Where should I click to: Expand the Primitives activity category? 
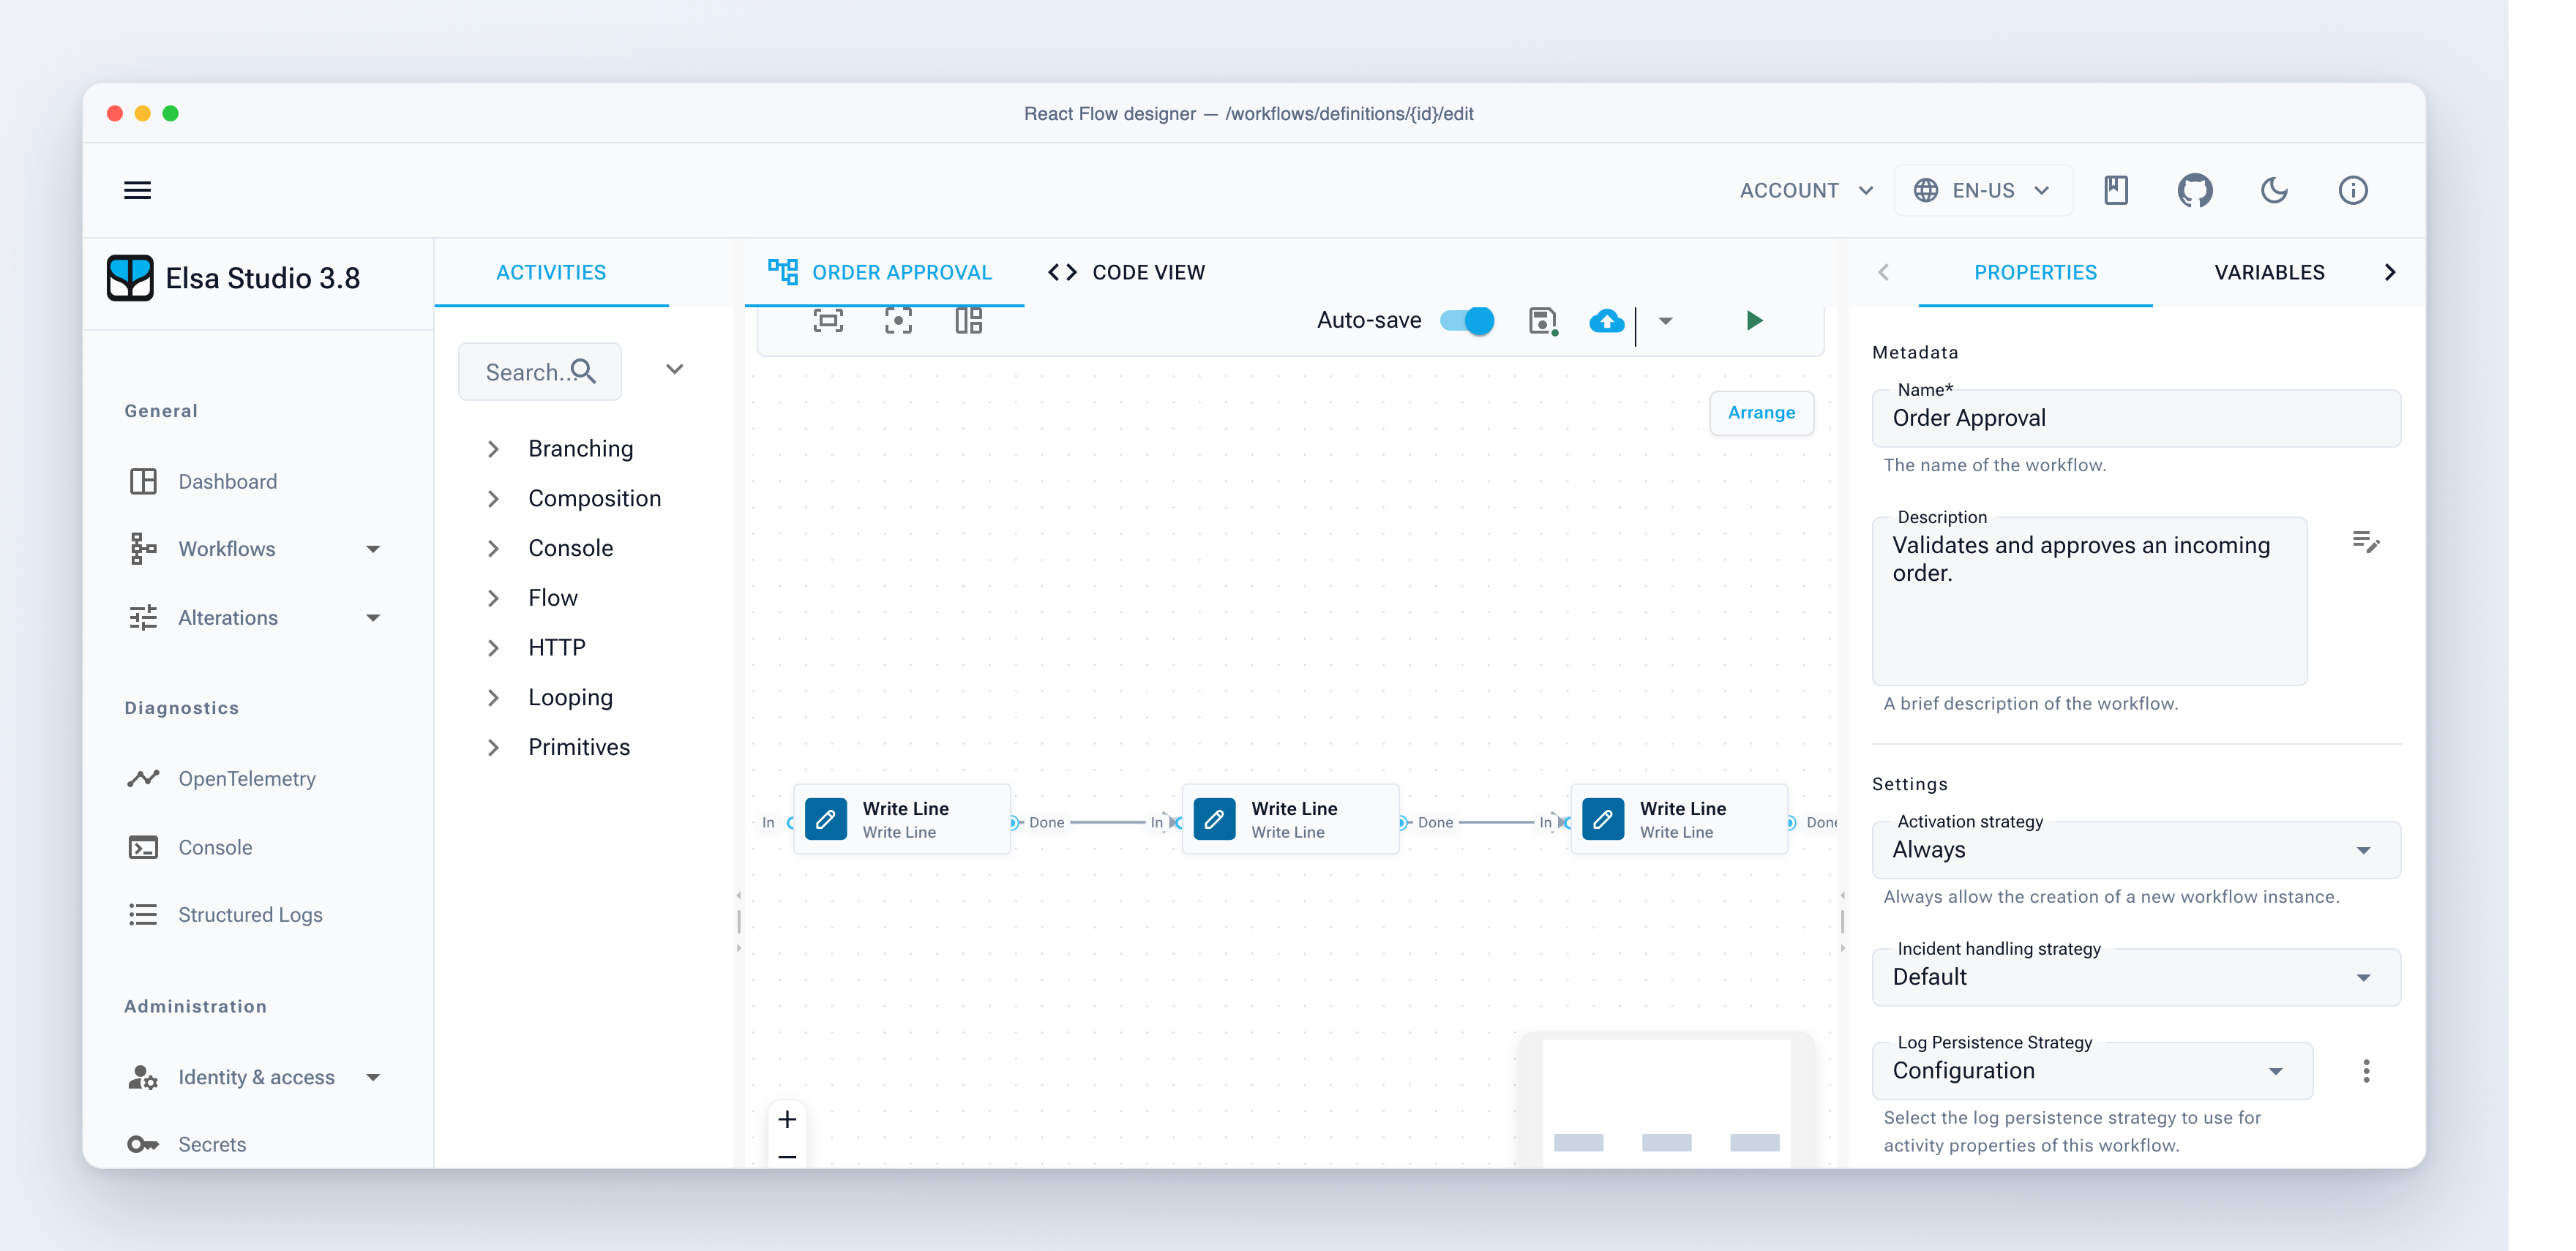click(493, 747)
